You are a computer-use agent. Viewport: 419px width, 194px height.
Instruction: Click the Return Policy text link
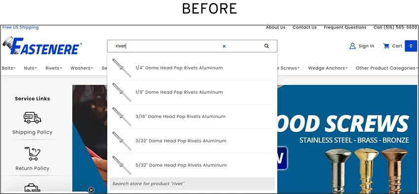32,168
